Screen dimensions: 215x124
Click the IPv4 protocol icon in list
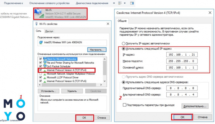coord(45,71)
